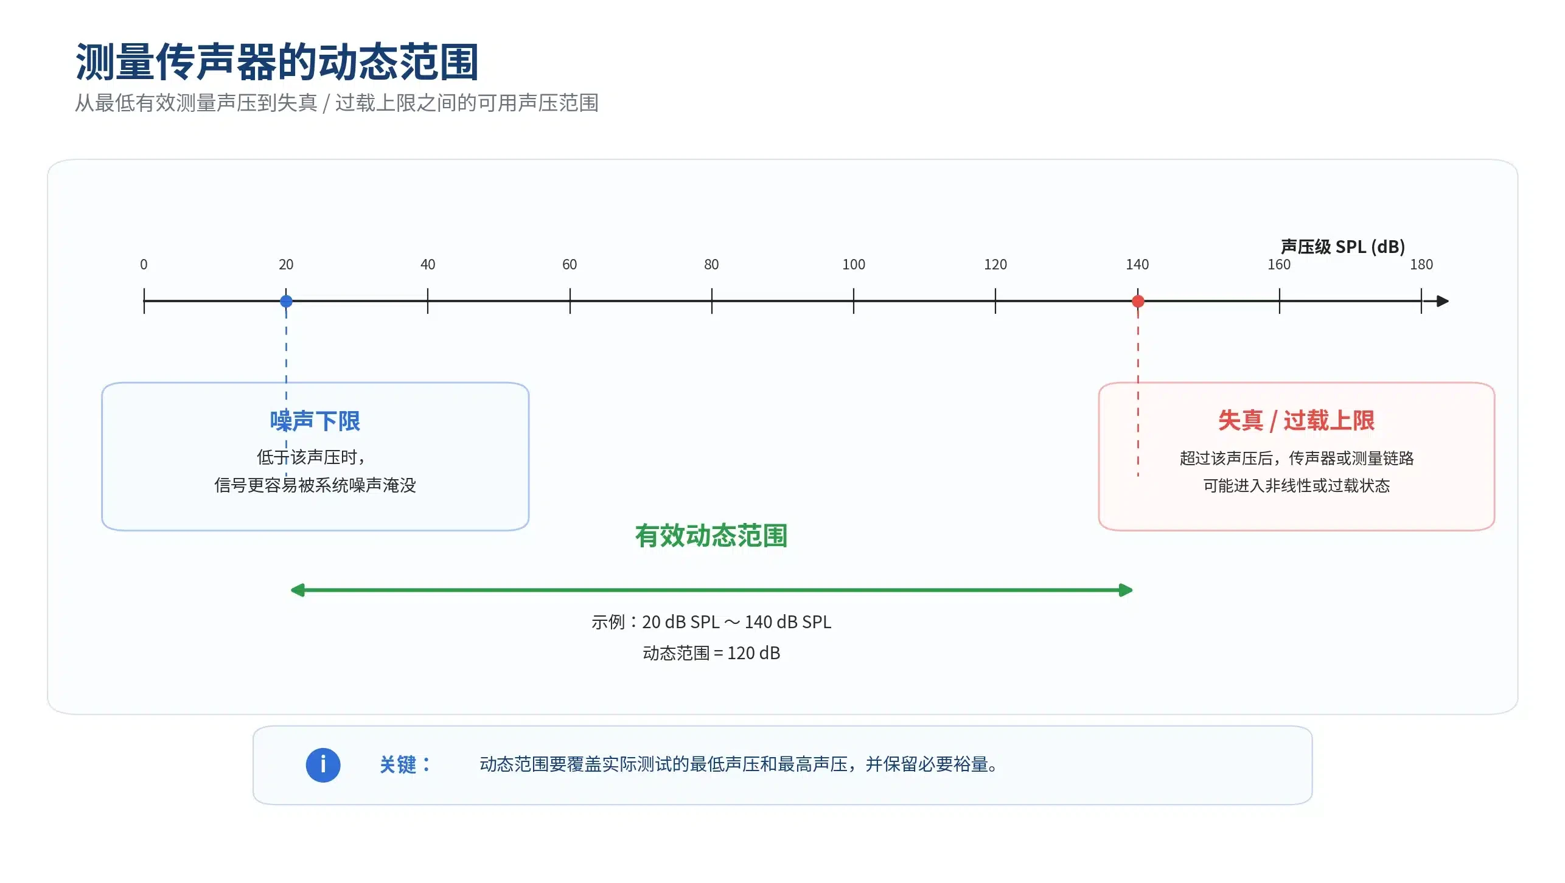This screenshot has height=883, width=1565.
Task: Click the axis tick label 60
Action: click(x=570, y=265)
